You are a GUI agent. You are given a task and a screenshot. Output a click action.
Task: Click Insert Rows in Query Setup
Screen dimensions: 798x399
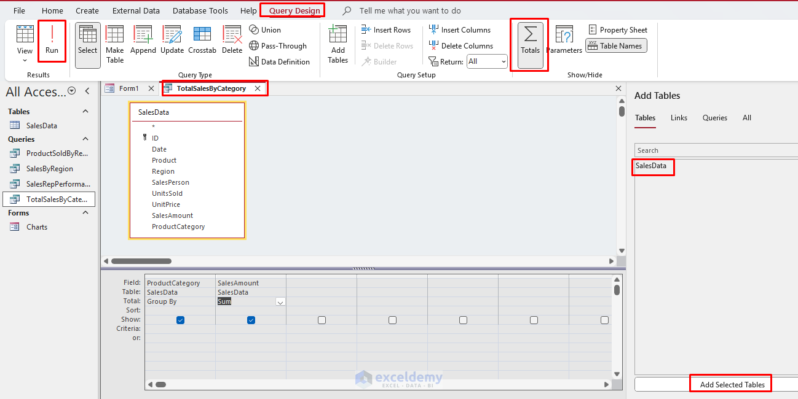(x=385, y=29)
